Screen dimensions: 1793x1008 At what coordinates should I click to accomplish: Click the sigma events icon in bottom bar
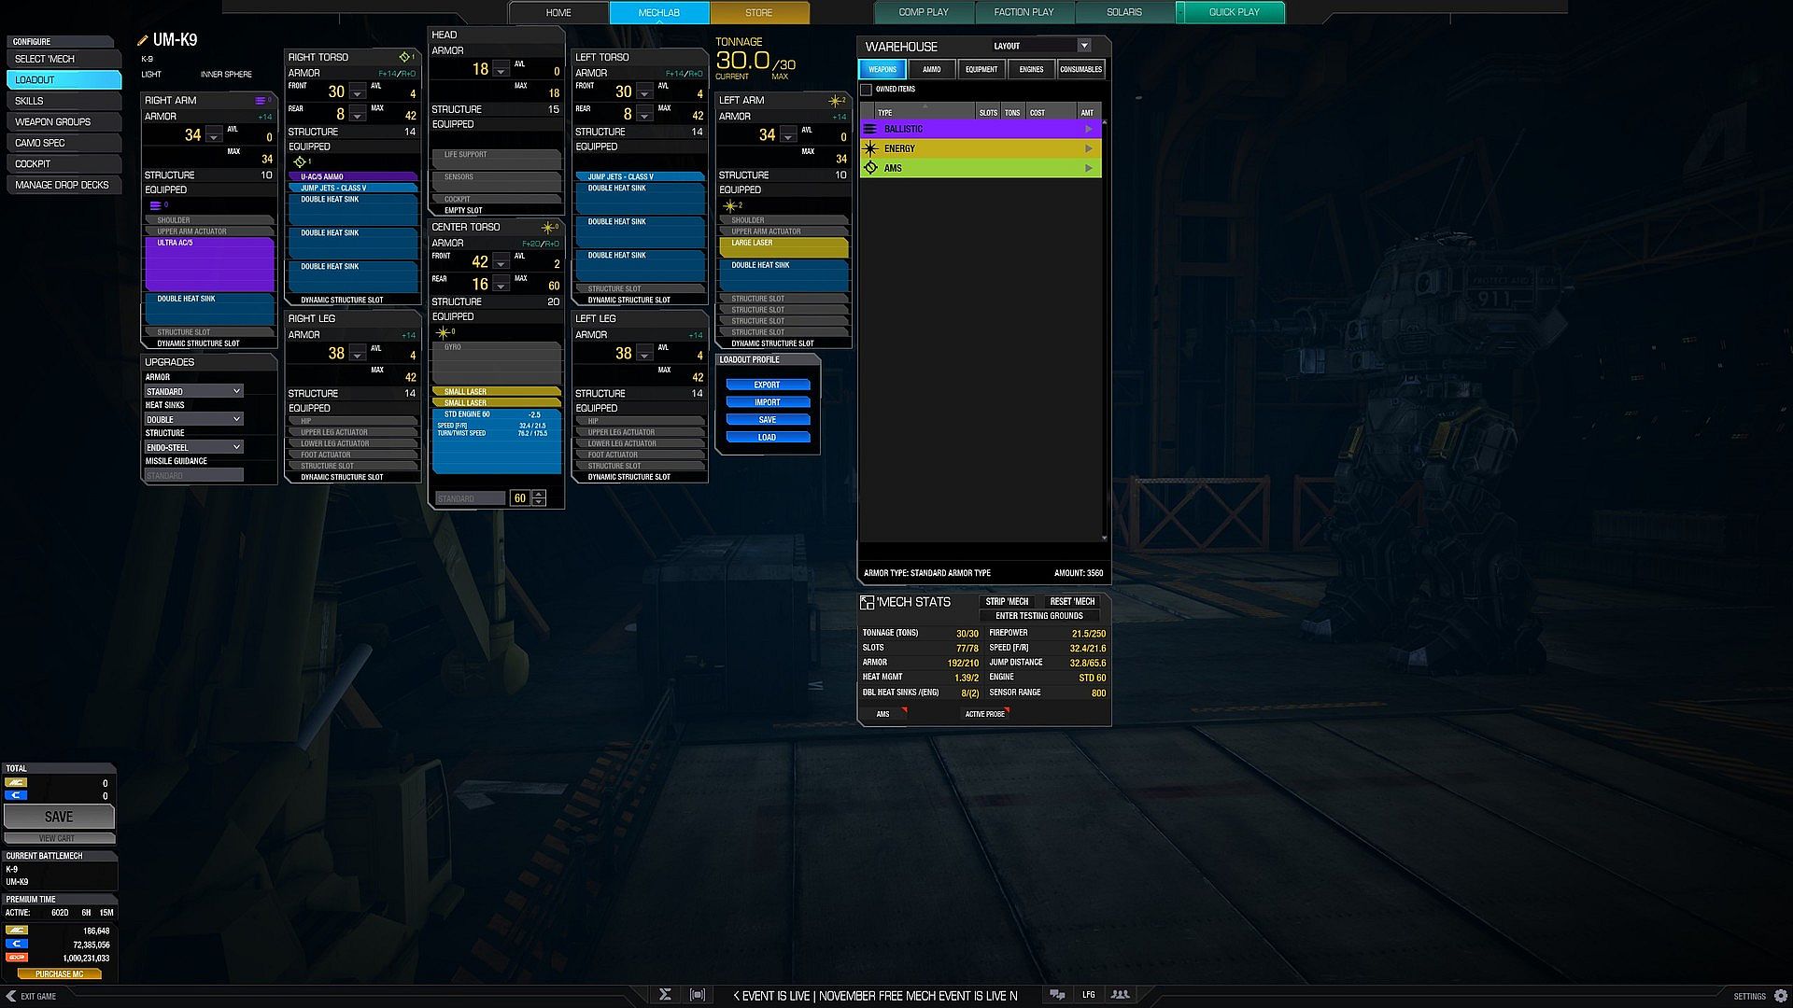point(665,995)
